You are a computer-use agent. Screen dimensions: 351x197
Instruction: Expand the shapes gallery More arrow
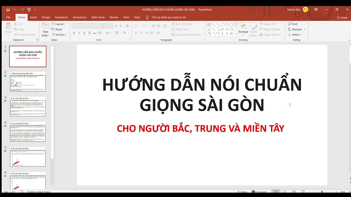[x=236, y=34]
